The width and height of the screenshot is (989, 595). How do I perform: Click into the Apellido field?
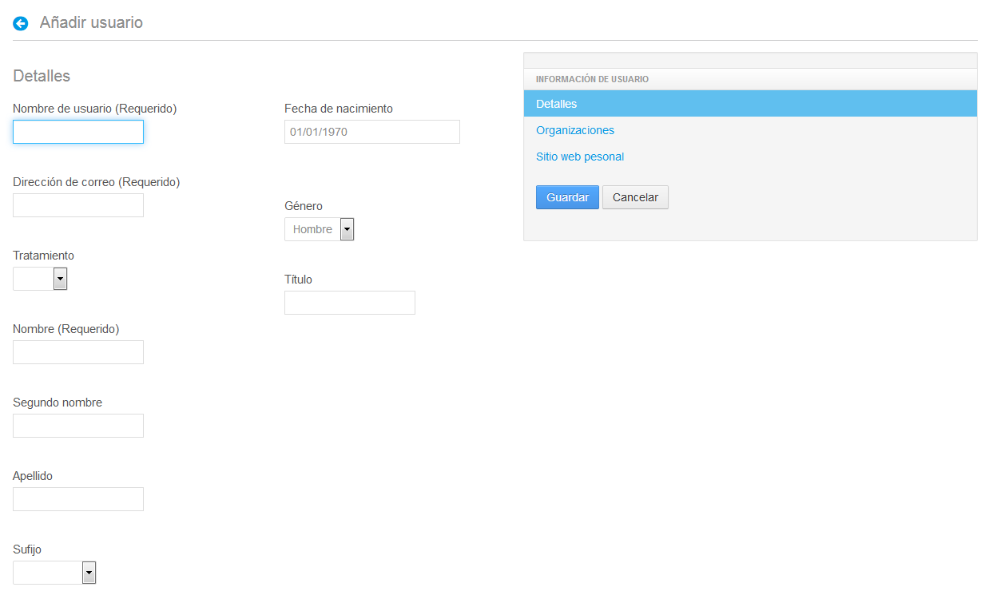(78, 499)
